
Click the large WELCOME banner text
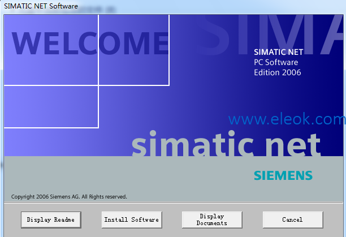[x=90, y=43]
